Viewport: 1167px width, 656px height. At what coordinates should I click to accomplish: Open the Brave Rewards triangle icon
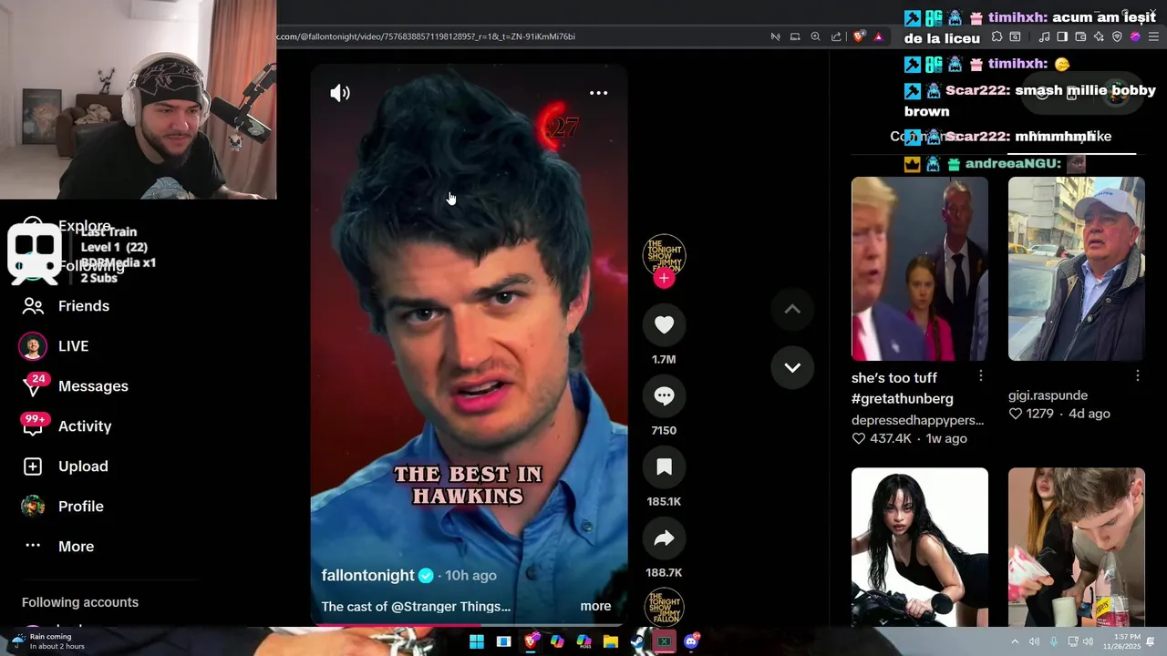pyautogui.click(x=878, y=36)
